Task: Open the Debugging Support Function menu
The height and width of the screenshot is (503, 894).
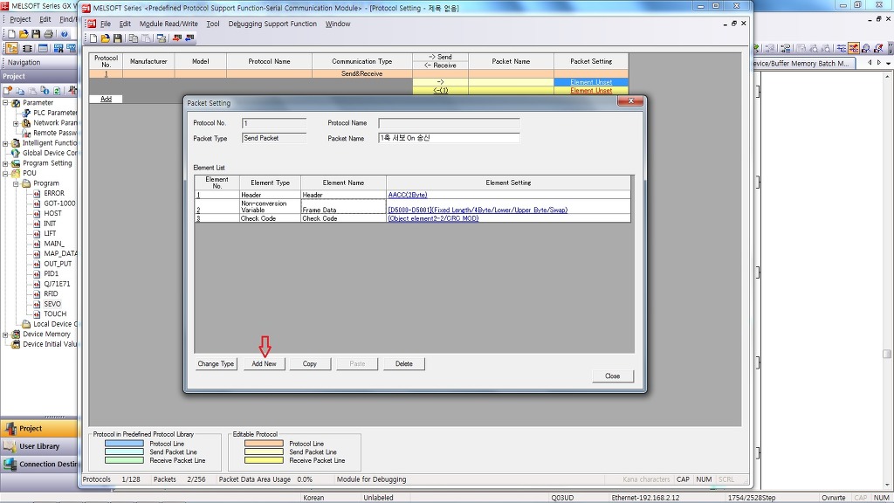Action: 272,24
